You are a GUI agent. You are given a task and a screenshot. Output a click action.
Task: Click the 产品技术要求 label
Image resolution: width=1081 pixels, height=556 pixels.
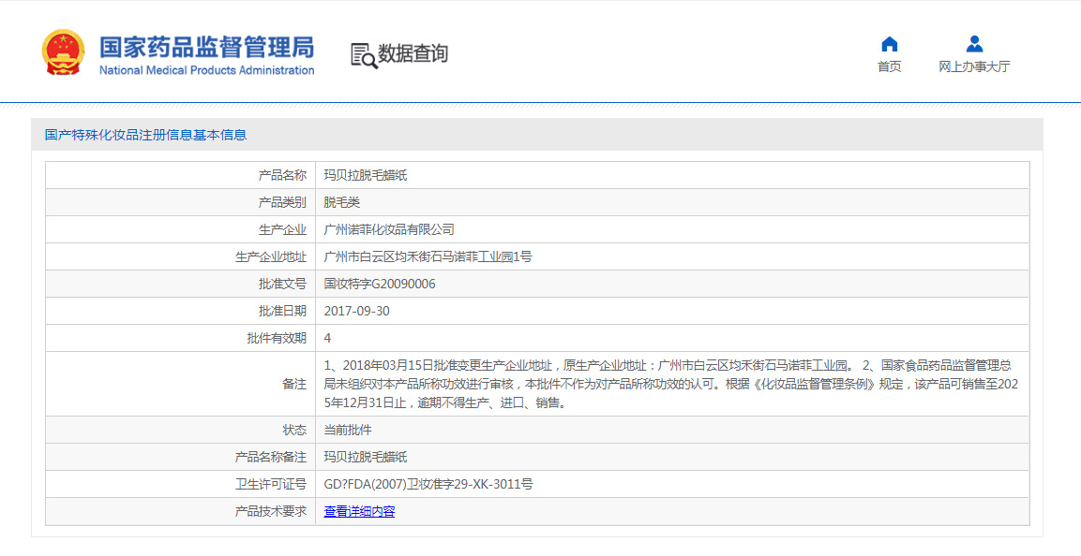point(270,511)
